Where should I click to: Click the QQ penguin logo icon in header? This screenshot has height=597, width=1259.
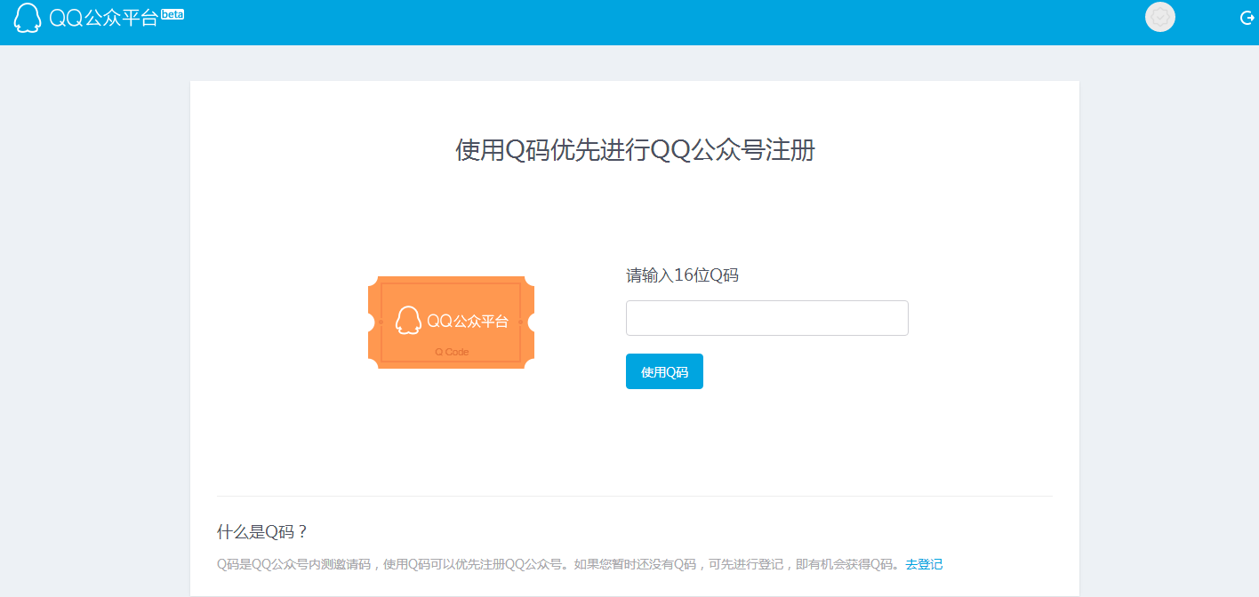(x=28, y=19)
